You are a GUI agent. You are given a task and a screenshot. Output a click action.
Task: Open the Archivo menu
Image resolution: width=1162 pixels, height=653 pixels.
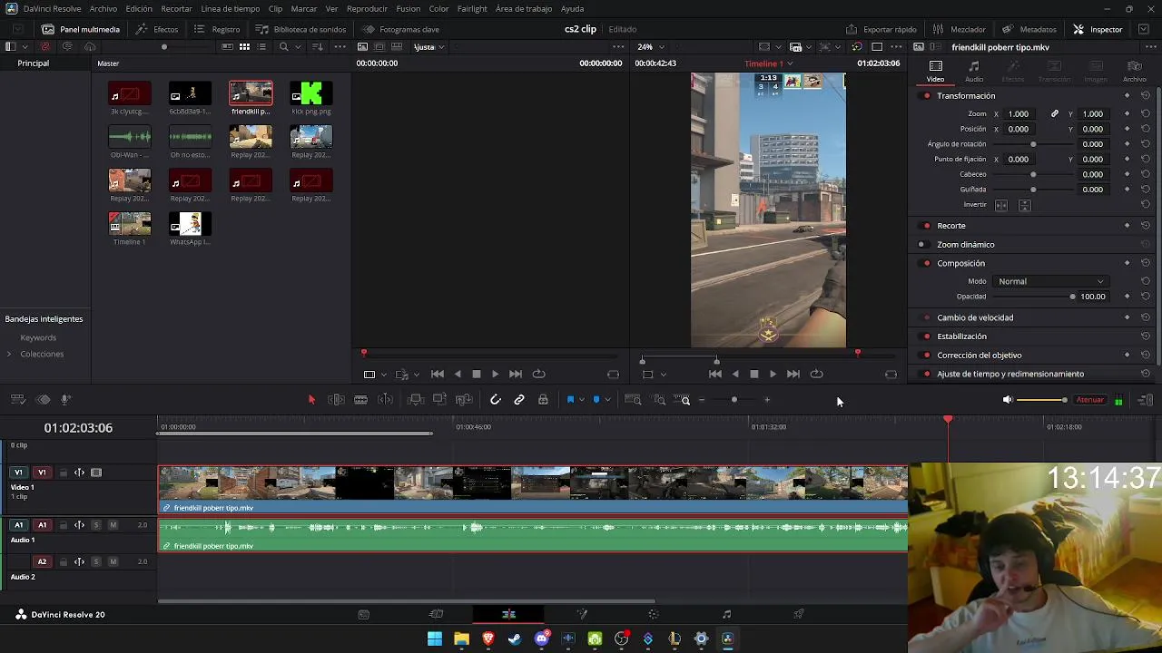pyautogui.click(x=103, y=9)
